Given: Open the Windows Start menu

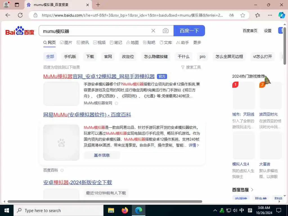Looking at the screenshot, I should click(7, 210).
